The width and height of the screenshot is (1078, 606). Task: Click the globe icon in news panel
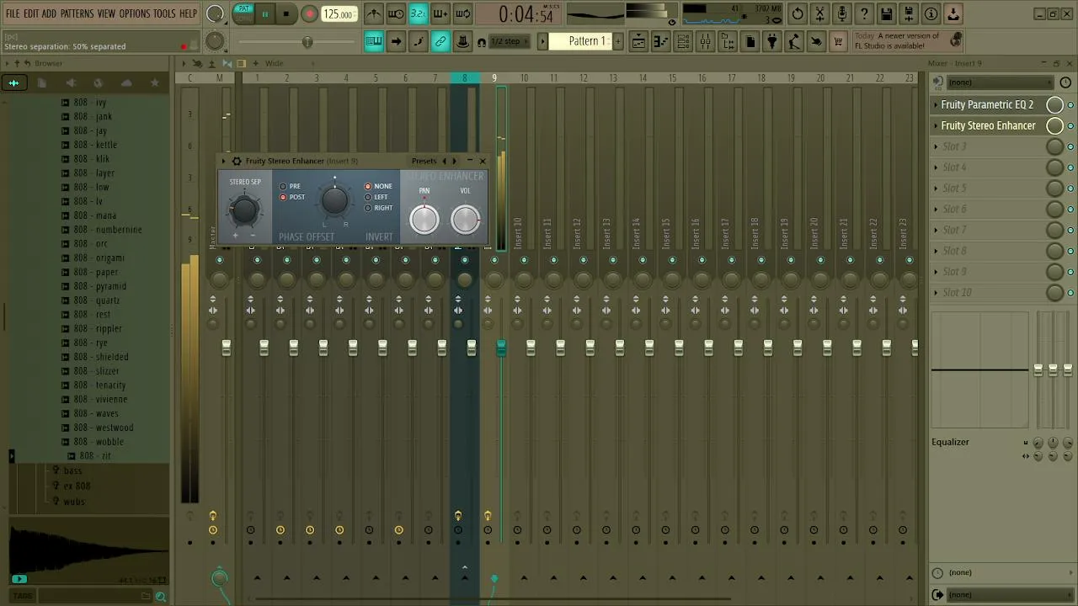click(955, 40)
